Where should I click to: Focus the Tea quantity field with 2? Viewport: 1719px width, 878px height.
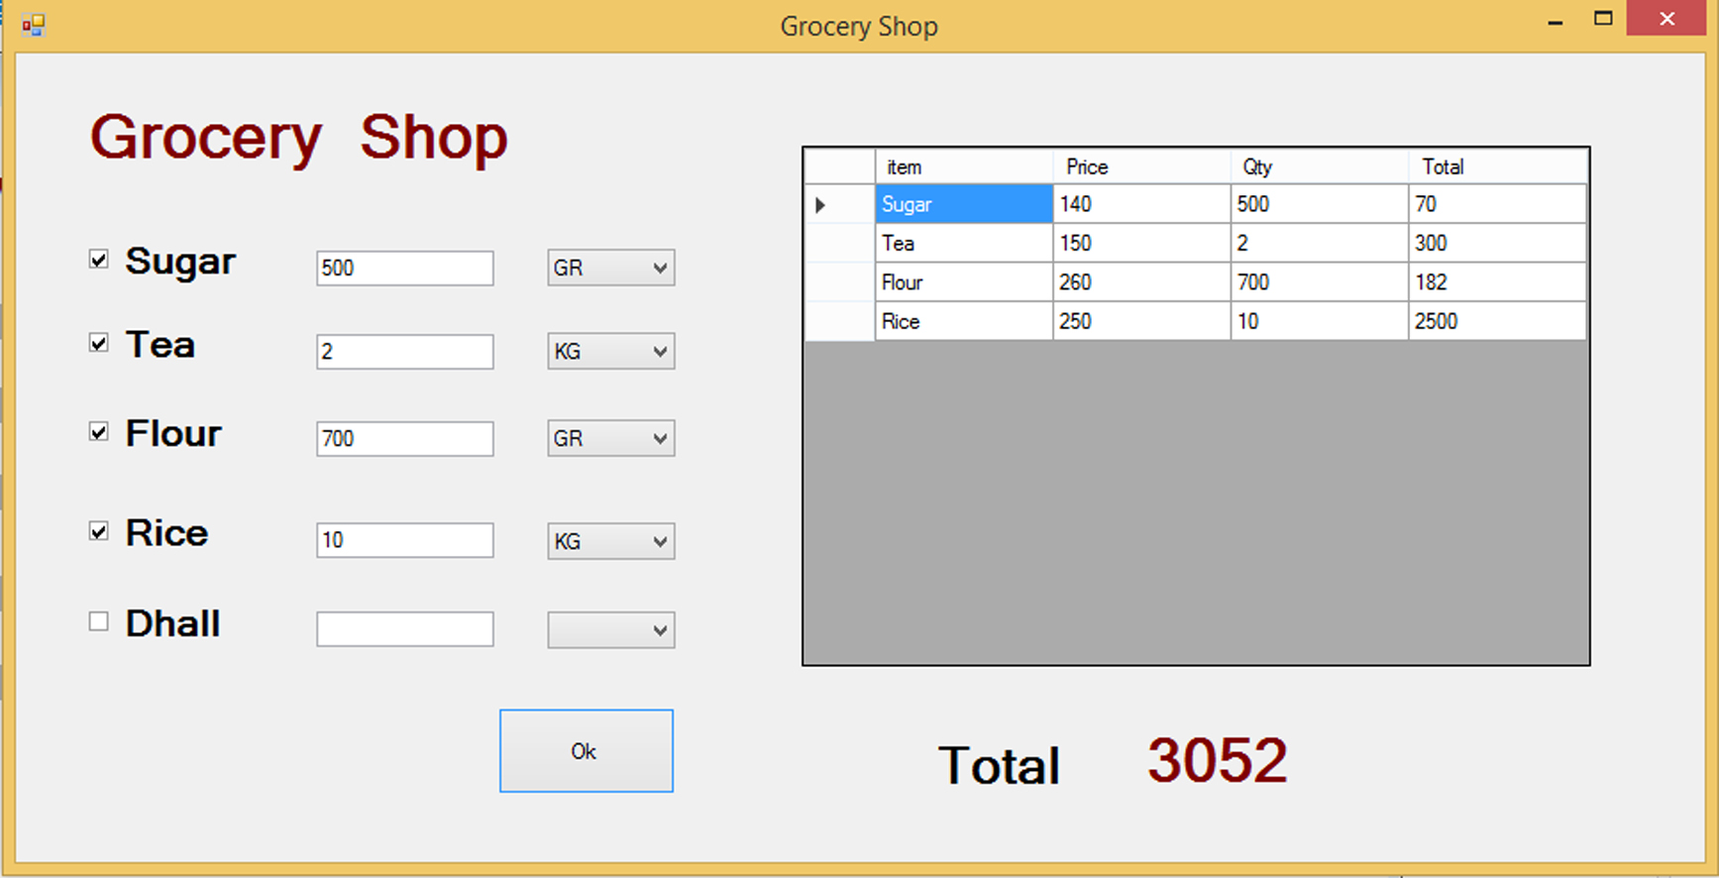click(x=405, y=352)
